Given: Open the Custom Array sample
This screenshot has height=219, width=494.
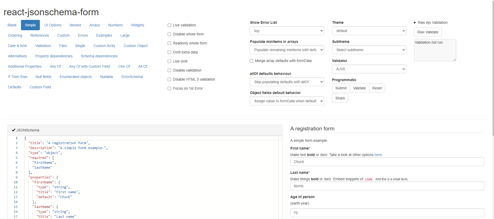Looking at the screenshot, I should pos(104,46).
